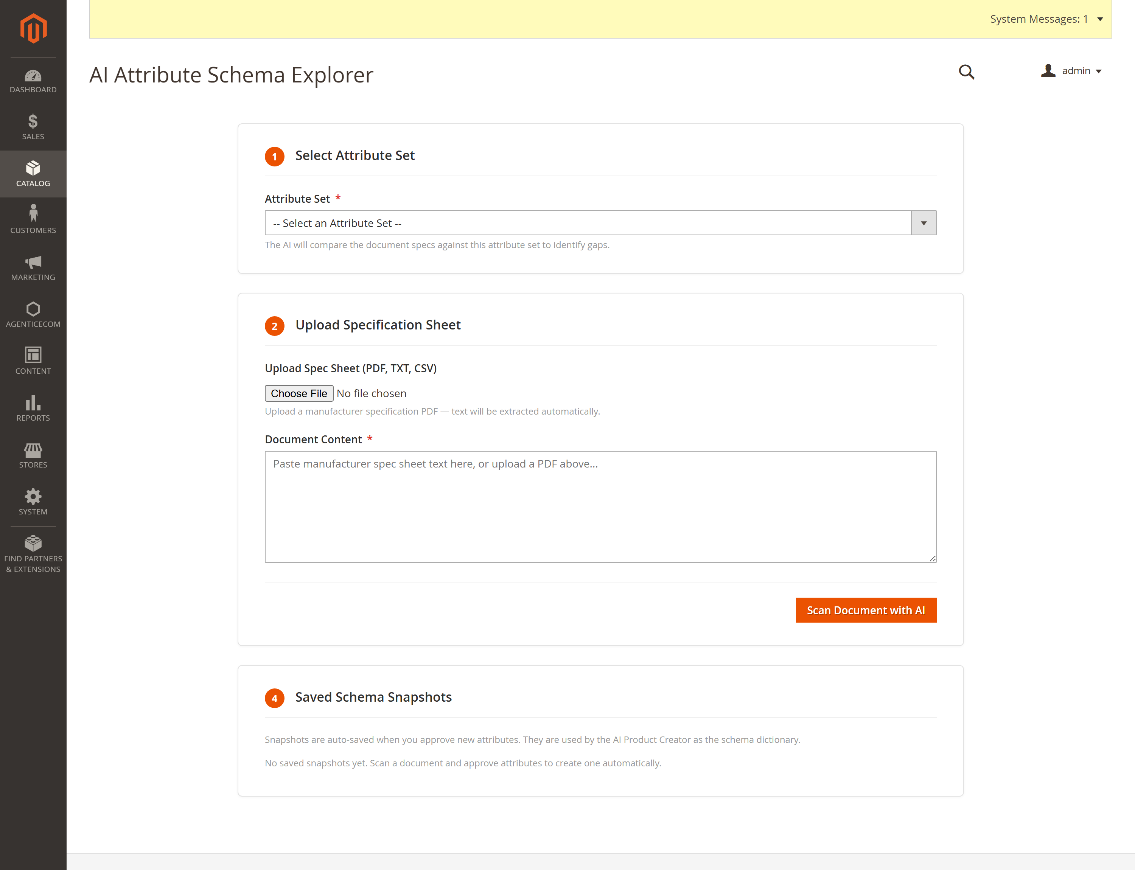Click the Choose File button
The width and height of the screenshot is (1135, 870).
click(299, 393)
